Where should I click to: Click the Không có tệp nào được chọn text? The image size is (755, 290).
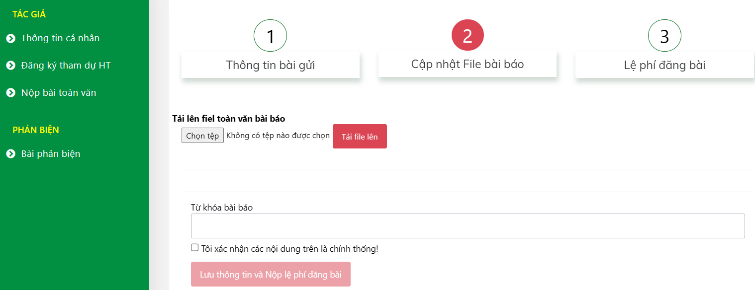pyautogui.click(x=278, y=136)
